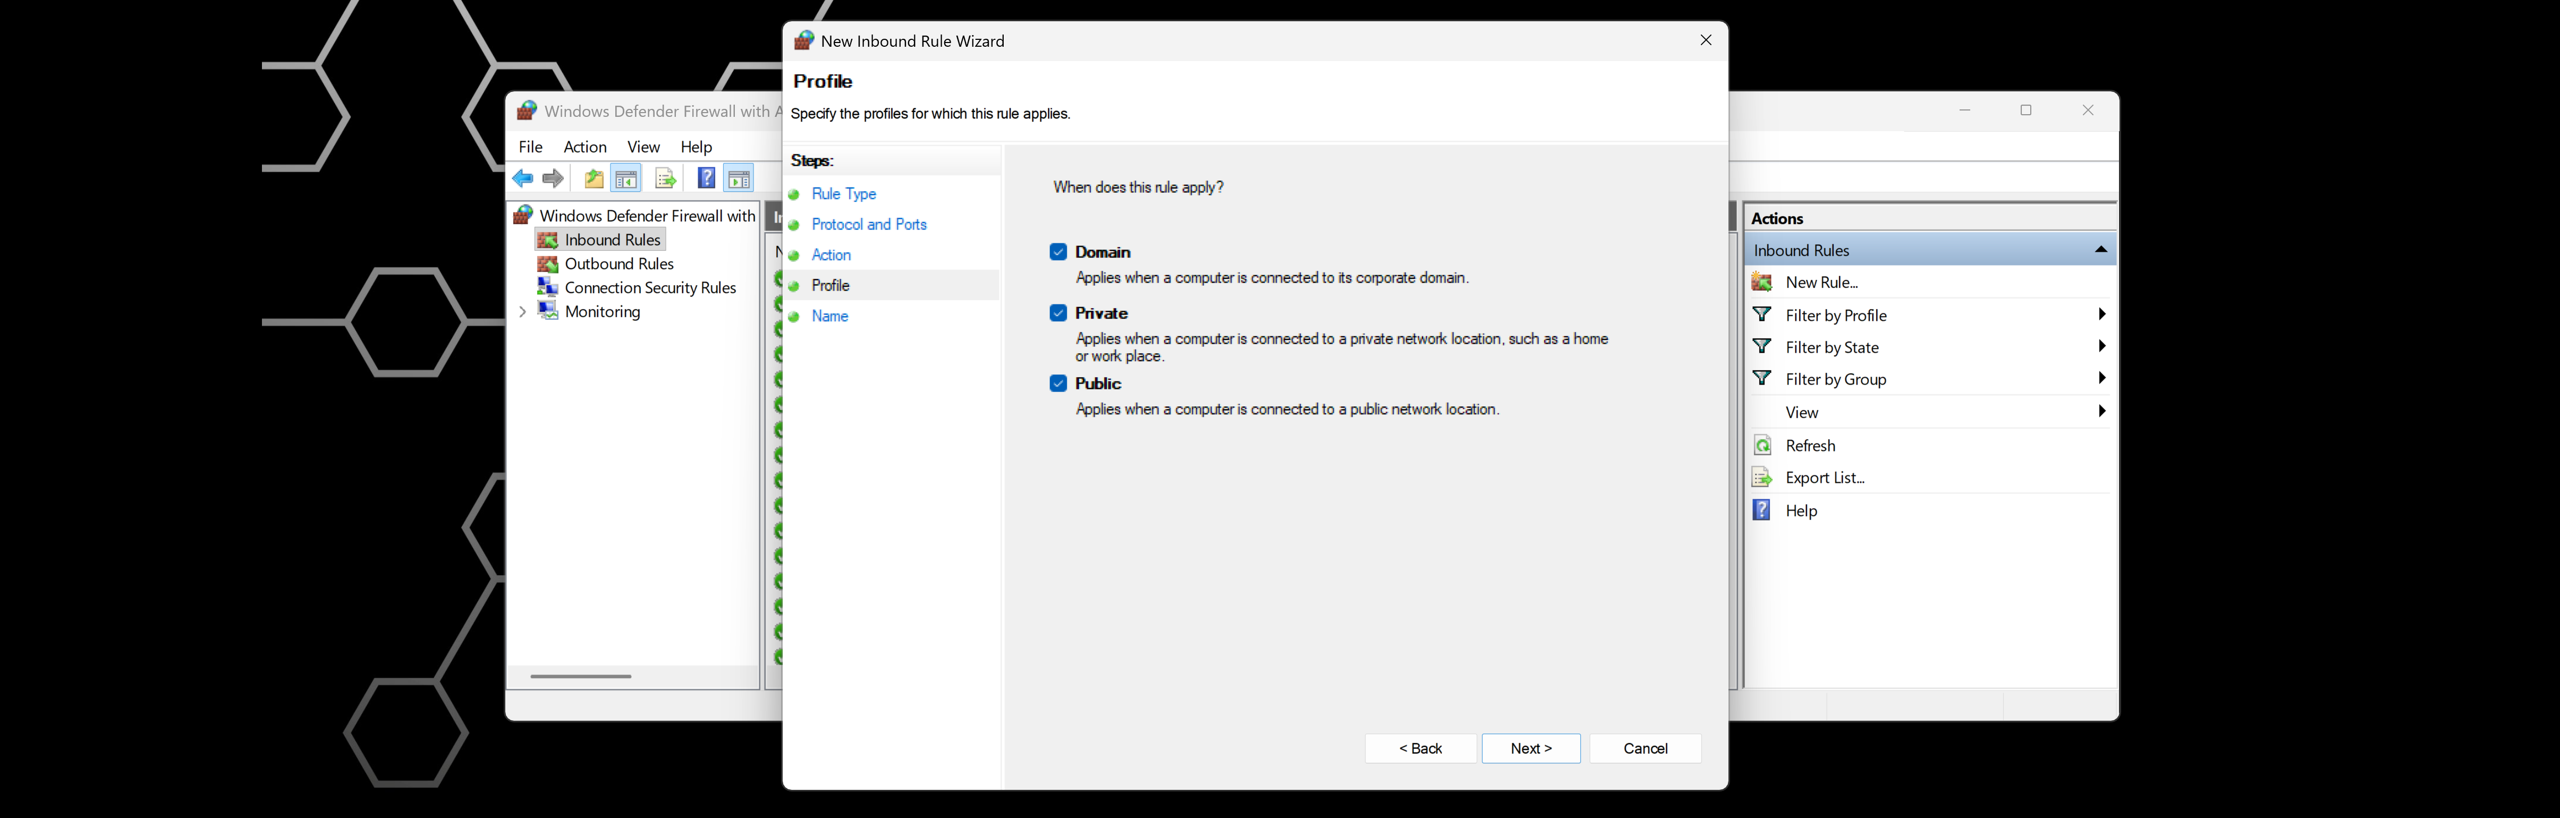Screen dimensions: 2560x818
Task: Select Outbound Rules in console tree
Action: tap(619, 263)
